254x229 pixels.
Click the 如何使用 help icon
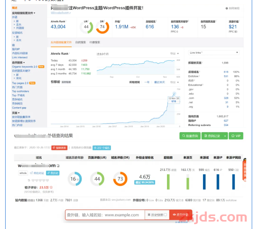point(226,8)
